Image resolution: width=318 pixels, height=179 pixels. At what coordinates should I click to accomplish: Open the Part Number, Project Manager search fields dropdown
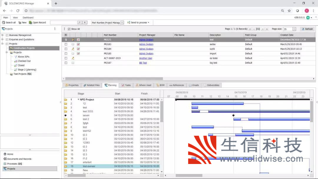point(122,22)
